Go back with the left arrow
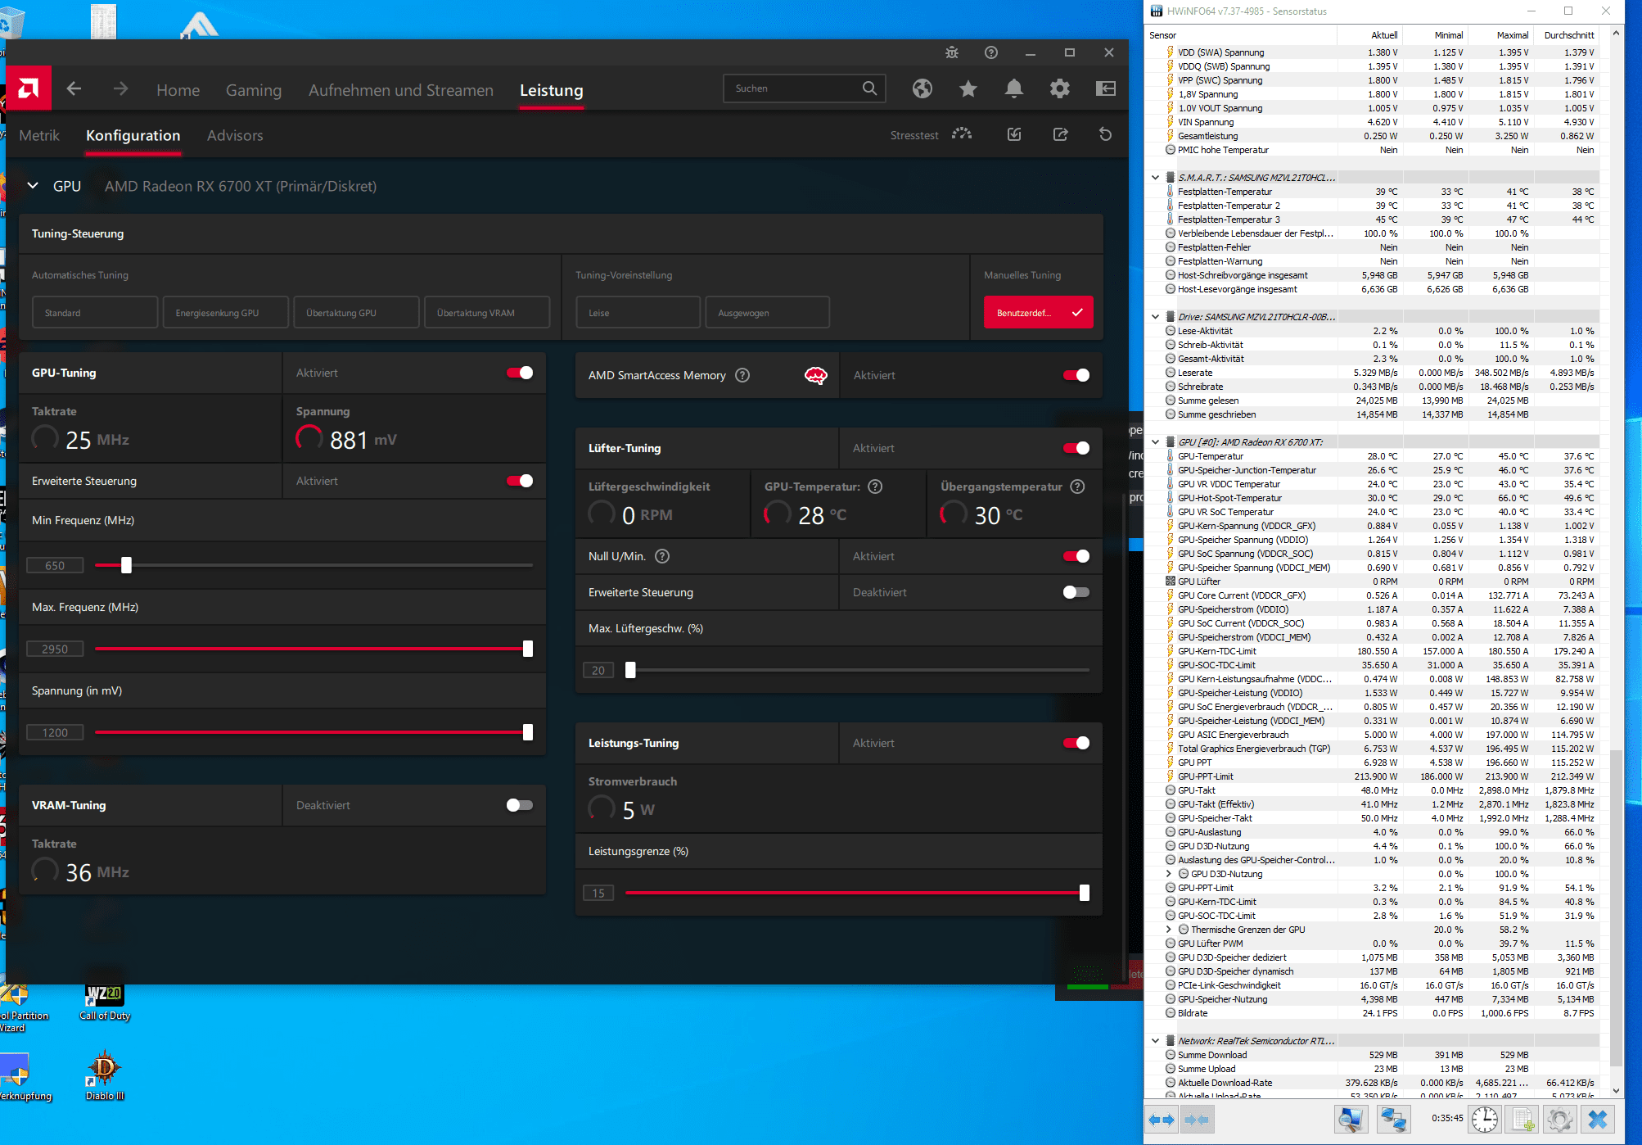Screen dimensions: 1642x1145 (74, 88)
